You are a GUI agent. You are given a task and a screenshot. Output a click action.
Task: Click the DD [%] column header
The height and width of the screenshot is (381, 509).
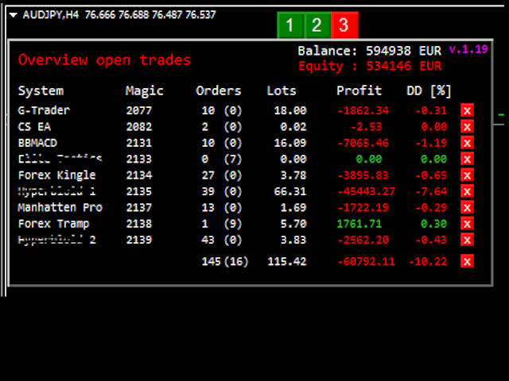429,91
